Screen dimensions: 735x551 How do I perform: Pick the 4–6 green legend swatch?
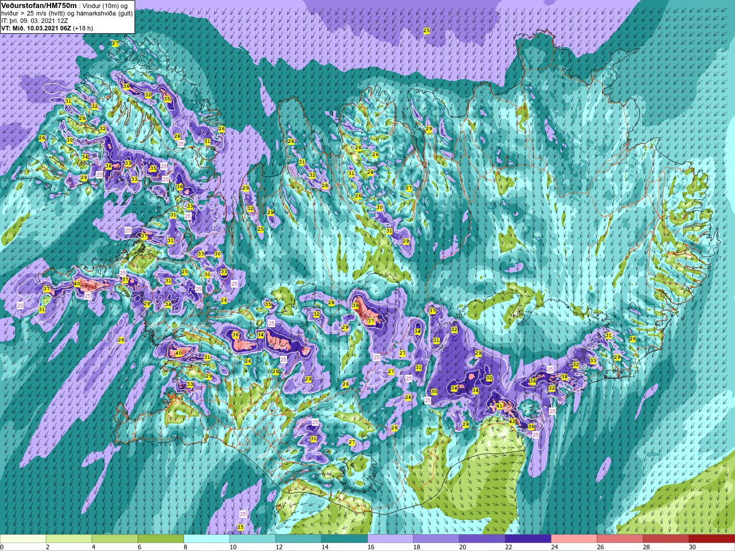[x=115, y=539]
